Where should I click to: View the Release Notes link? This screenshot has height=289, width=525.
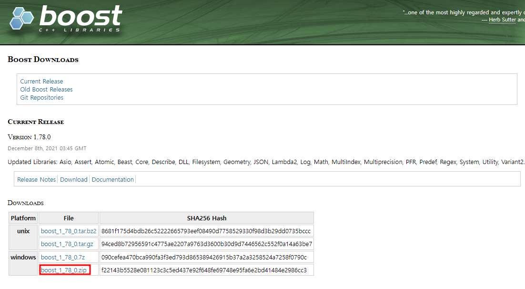37,180
